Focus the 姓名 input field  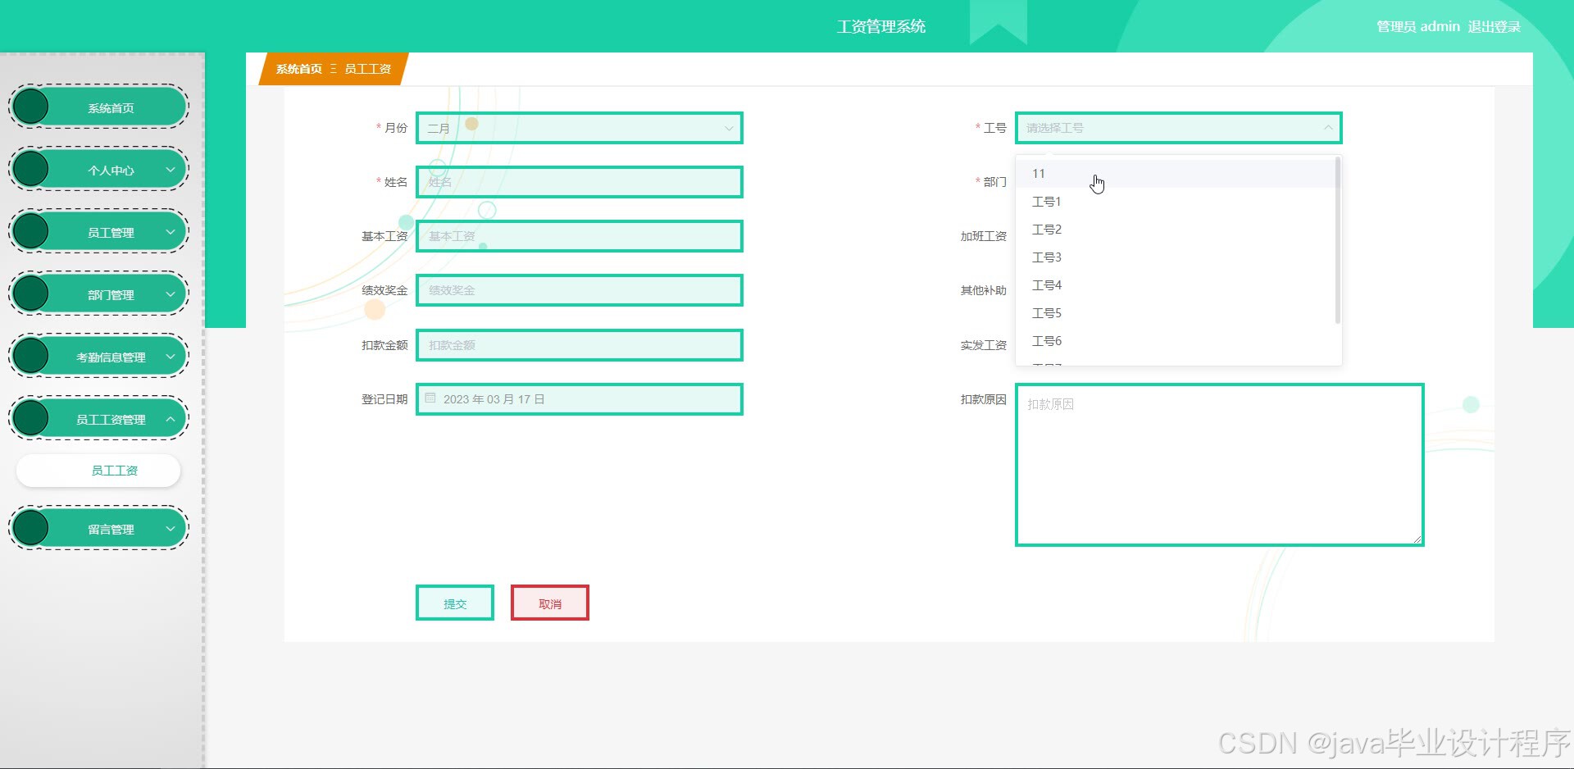pyautogui.click(x=580, y=182)
